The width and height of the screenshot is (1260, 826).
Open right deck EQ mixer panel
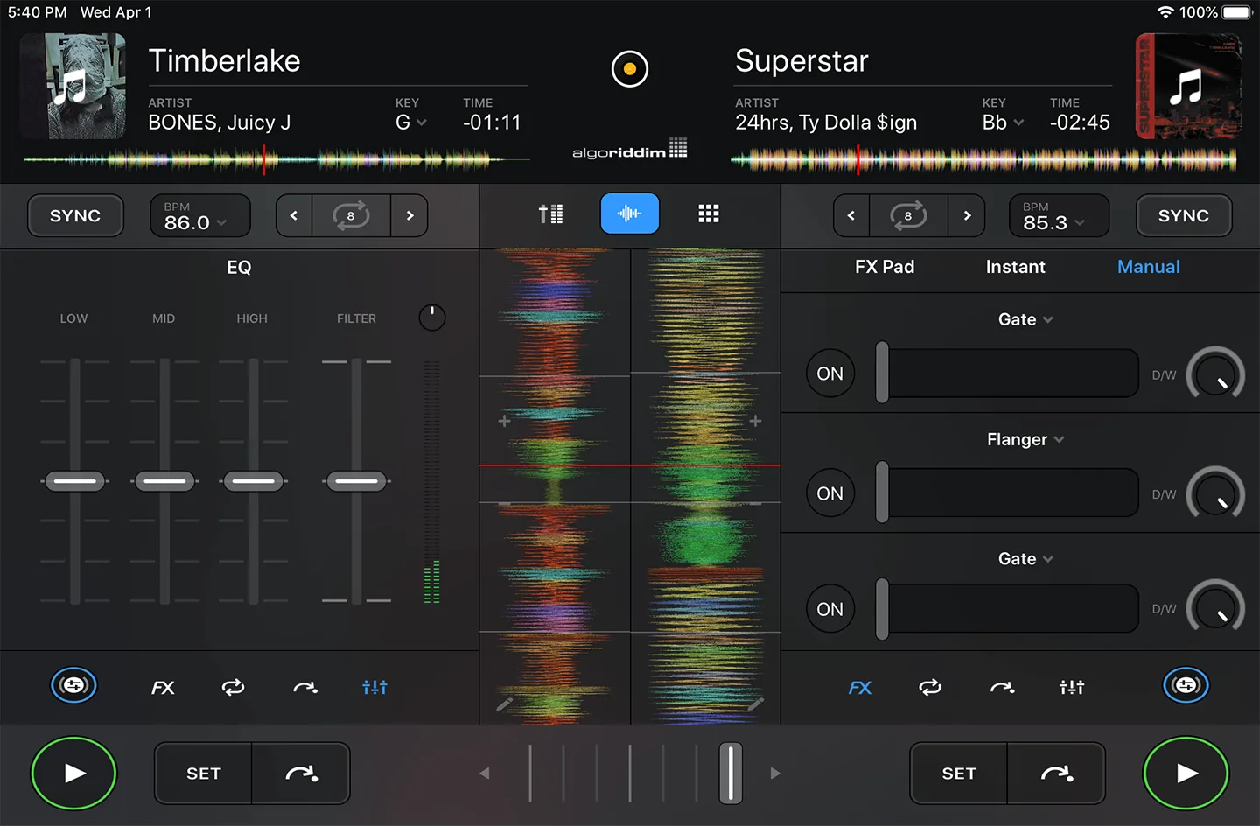(1072, 688)
